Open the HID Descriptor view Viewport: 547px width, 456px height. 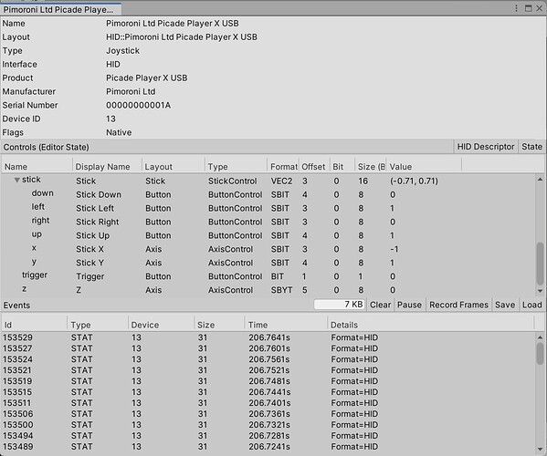(486, 147)
